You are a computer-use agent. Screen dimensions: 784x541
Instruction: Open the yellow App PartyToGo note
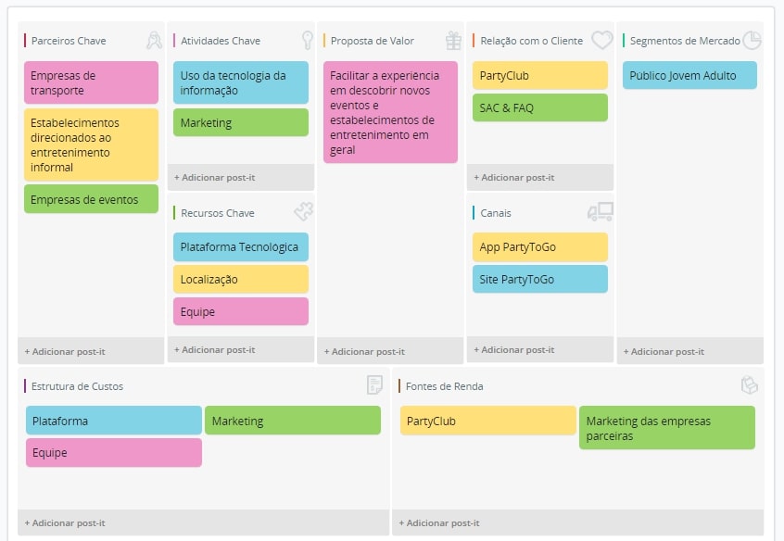539,247
